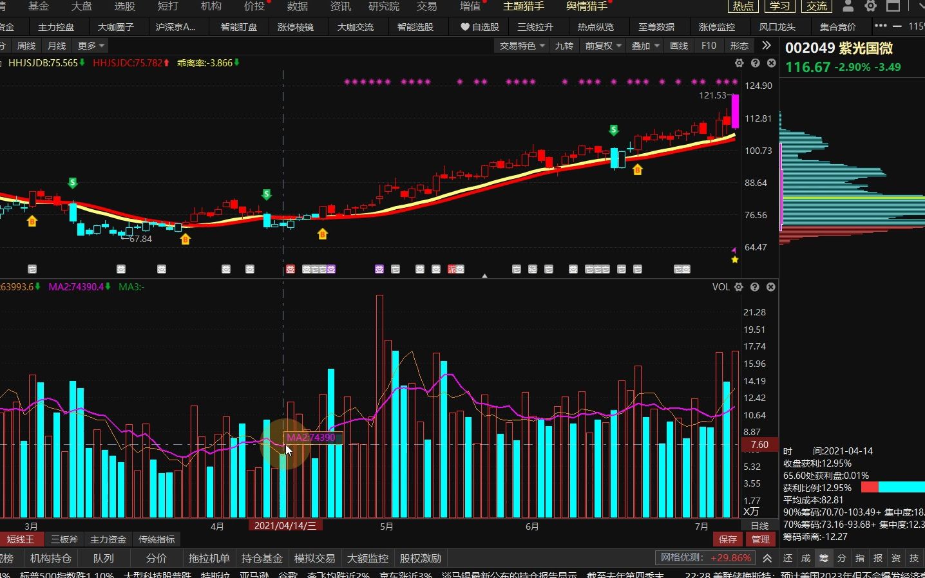
Task: Select the 股权激励 bottom tab
Action: [x=421, y=558]
